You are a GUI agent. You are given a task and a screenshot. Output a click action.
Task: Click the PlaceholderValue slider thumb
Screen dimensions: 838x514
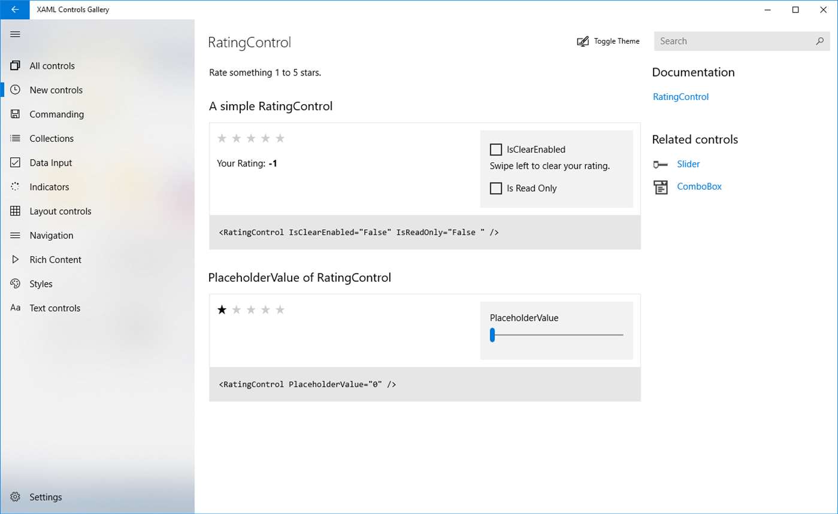click(492, 335)
